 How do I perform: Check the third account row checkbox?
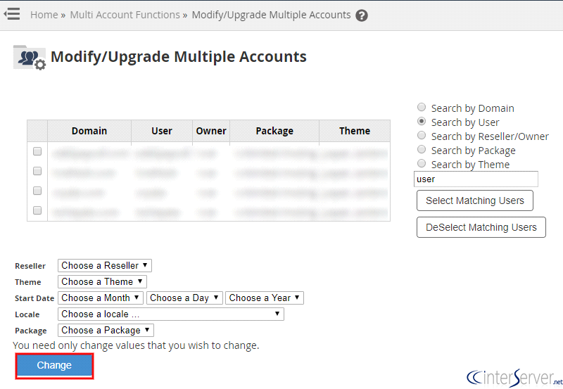(x=37, y=191)
